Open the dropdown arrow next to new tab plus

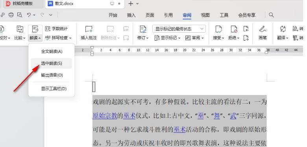point(137,4)
